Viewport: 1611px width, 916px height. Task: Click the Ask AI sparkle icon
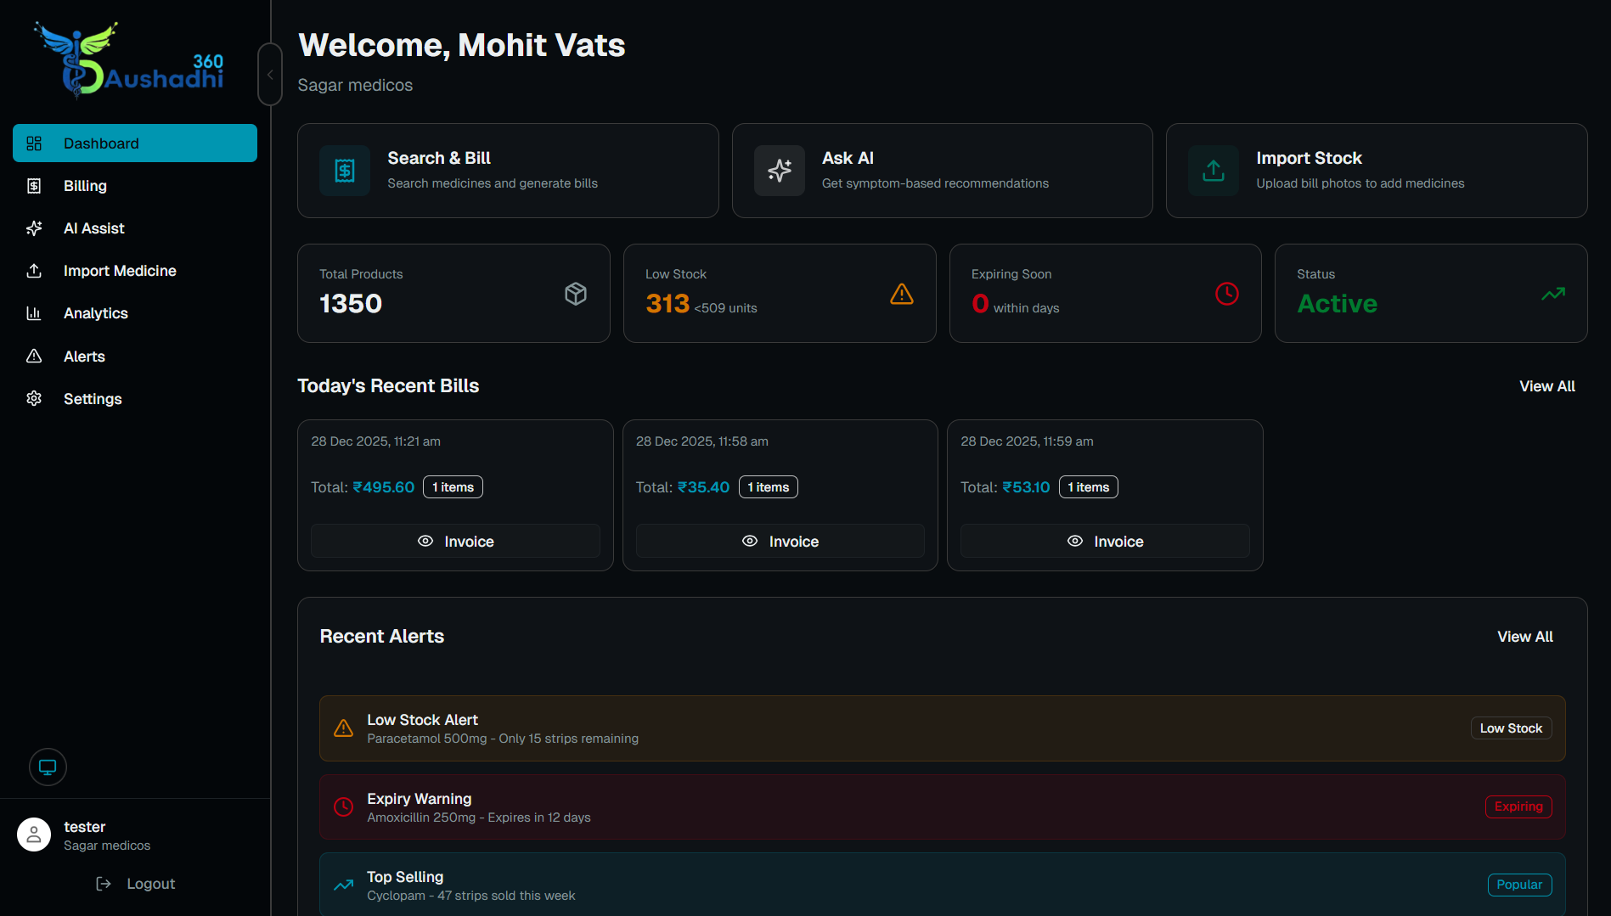779,171
